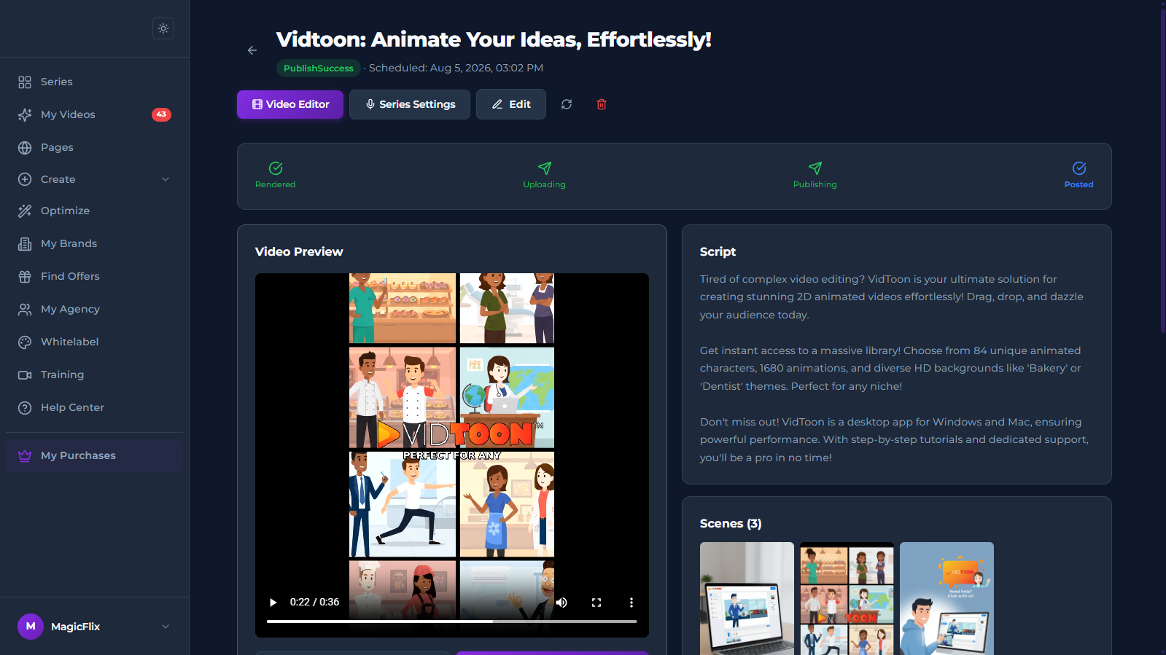The image size is (1166, 655).
Task: Expand the Create menu chevron
Action: tap(166, 179)
